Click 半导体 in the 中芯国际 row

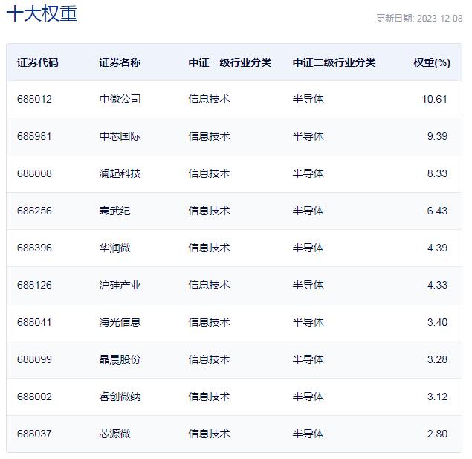(x=308, y=136)
